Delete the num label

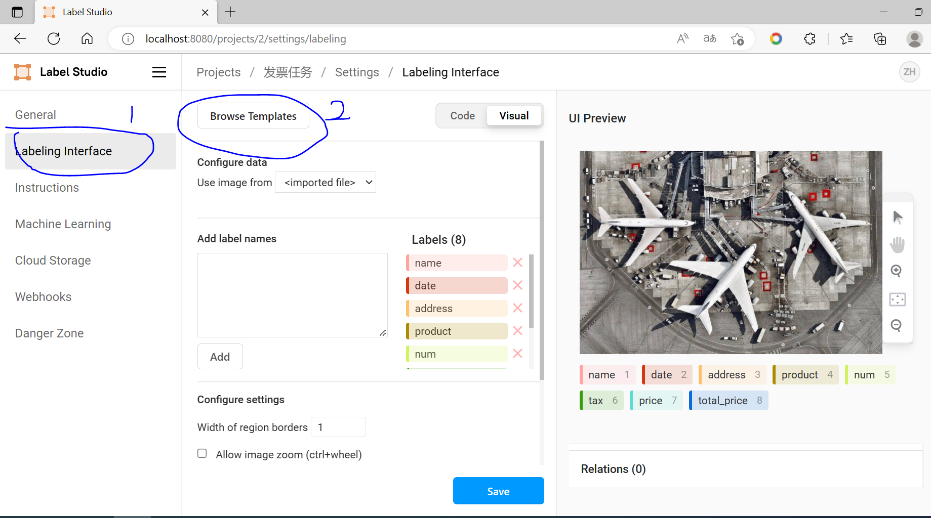click(517, 354)
